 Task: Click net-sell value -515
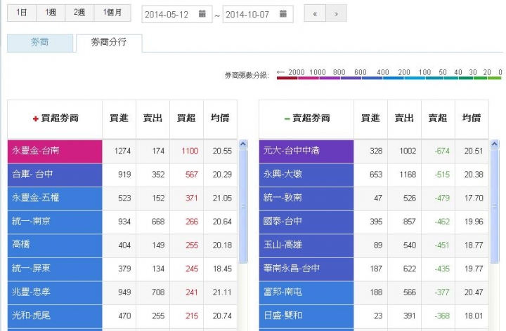point(442,175)
